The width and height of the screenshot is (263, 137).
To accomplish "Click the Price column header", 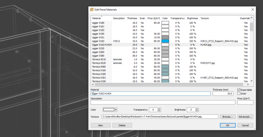I will (x=153, y=18).
